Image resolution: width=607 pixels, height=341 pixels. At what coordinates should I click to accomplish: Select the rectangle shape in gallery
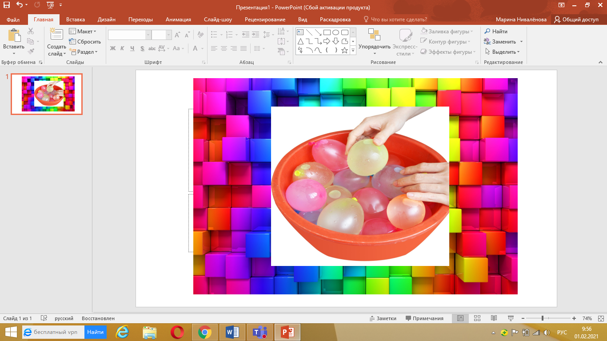[x=327, y=32]
